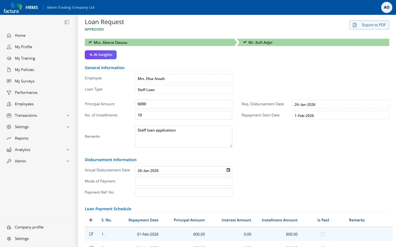Image resolution: width=396 pixels, height=247 pixels.
Task: Click the My Profile person icon
Action: coord(9,47)
